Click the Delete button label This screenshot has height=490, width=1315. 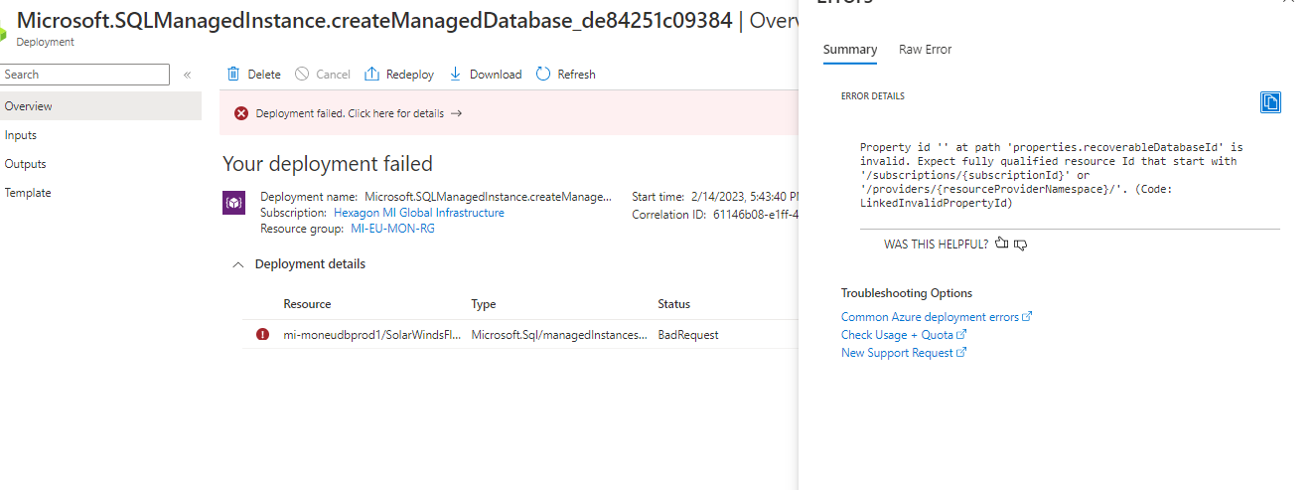(x=264, y=75)
